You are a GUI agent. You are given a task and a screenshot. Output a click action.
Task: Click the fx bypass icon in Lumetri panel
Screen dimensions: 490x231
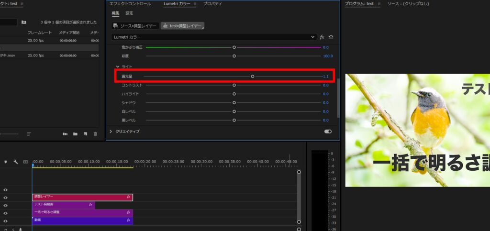[x=322, y=37]
